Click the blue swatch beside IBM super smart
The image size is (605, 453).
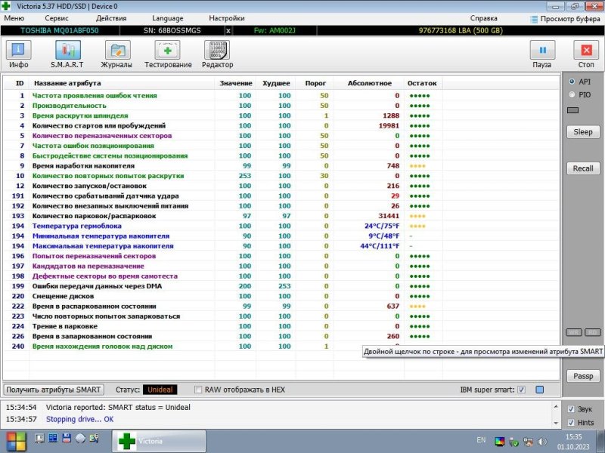tap(540, 390)
